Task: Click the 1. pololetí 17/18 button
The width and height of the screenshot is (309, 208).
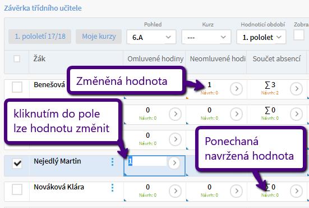Action: pyautogui.click(x=40, y=37)
